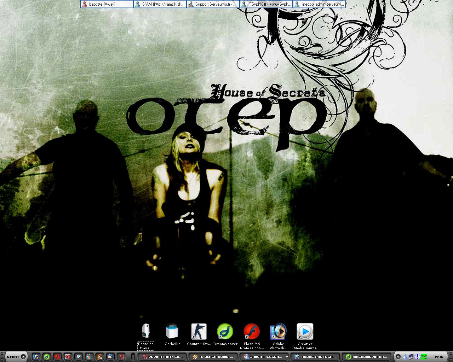Open Black Bomb Winamp taskbar button

click(x=213, y=357)
